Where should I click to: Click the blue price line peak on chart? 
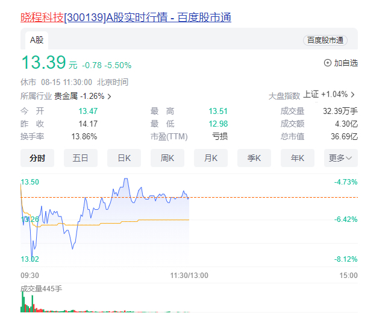tap(126, 178)
